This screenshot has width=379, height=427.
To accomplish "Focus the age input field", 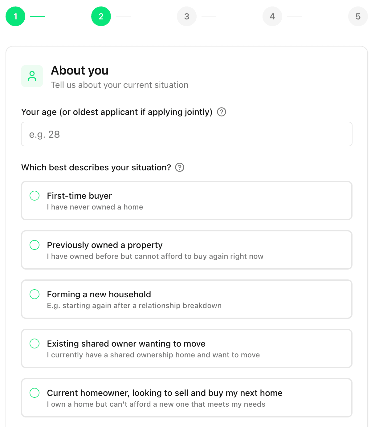I will 187,134.
